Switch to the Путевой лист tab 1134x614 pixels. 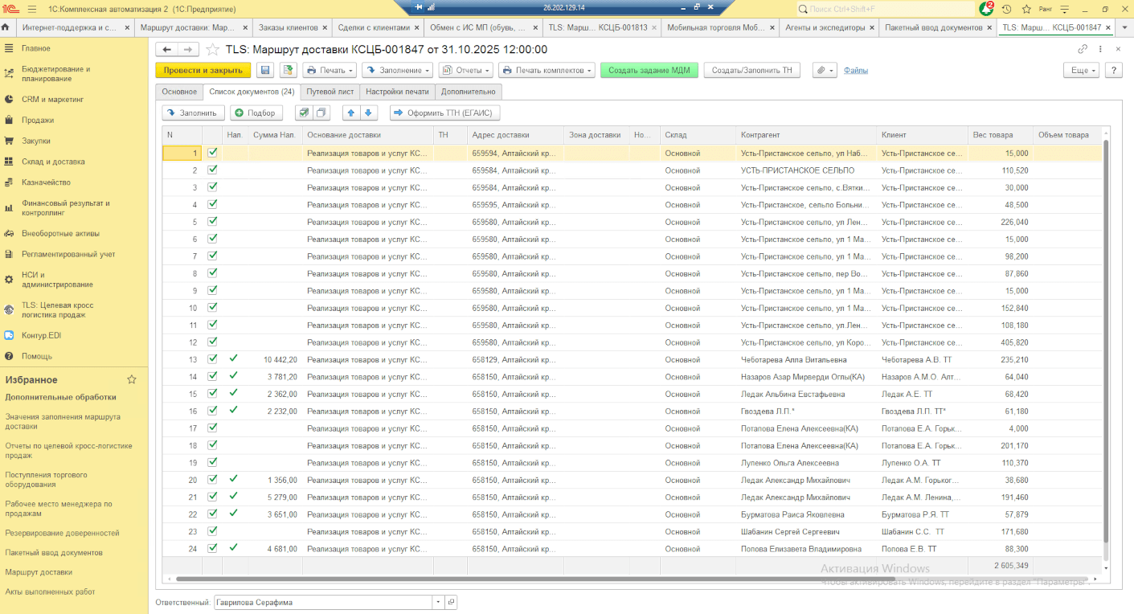tap(330, 92)
